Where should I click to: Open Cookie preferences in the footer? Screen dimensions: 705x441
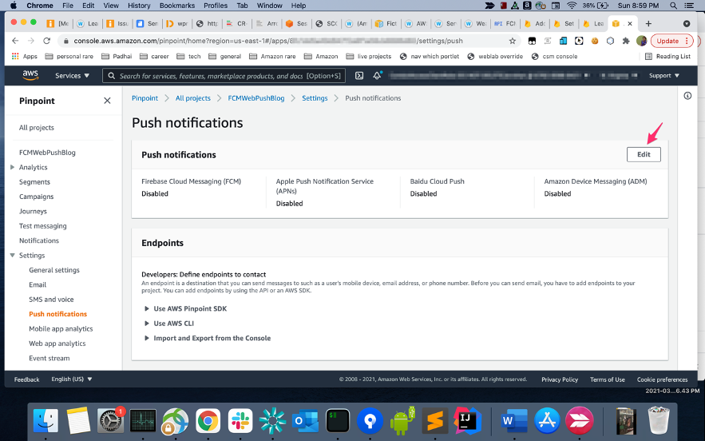pos(663,379)
